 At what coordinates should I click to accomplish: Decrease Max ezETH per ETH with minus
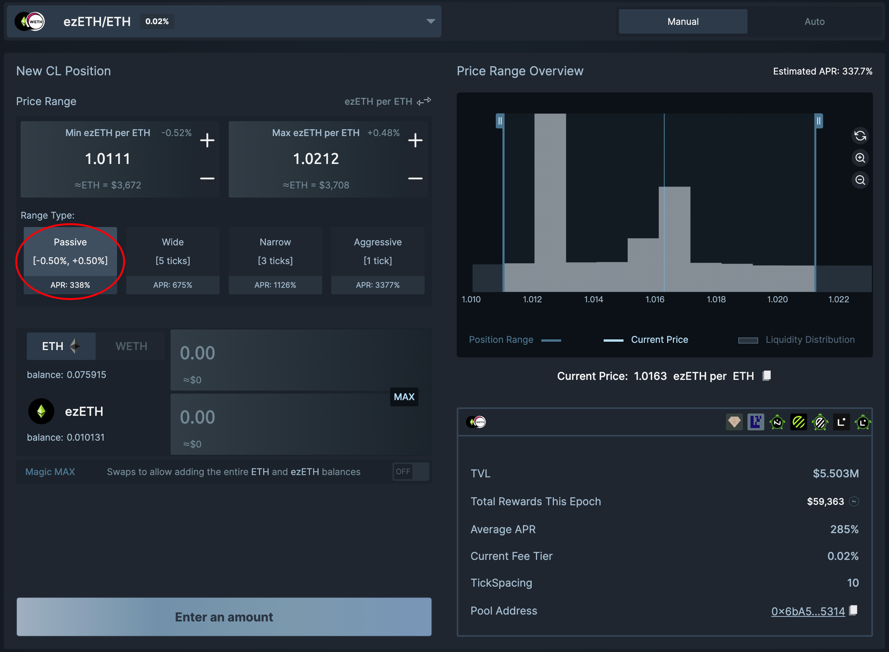point(415,178)
